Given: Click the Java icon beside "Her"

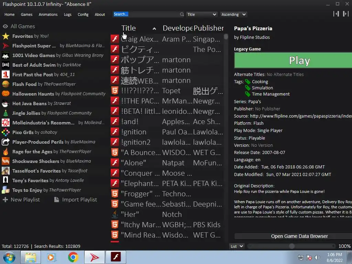Looking at the screenshot, I should click(x=115, y=214).
